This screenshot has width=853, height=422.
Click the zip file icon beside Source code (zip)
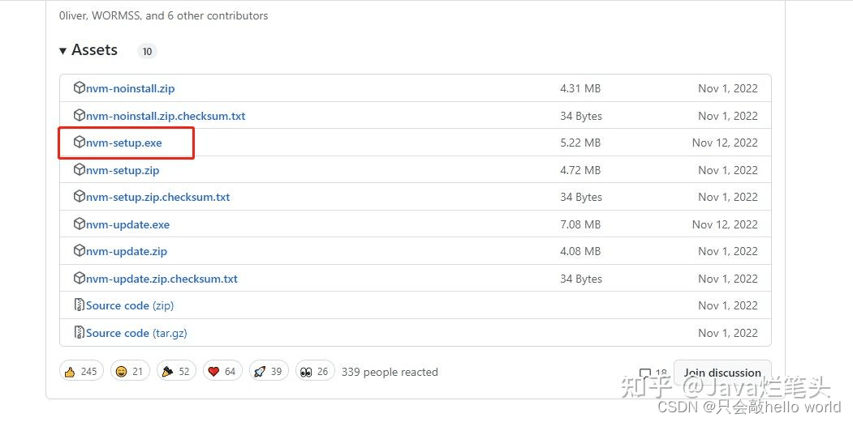click(80, 305)
